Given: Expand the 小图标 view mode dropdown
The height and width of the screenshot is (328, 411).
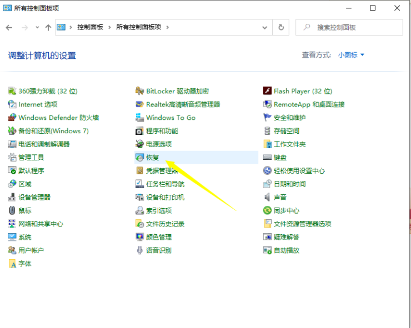Looking at the screenshot, I should pyautogui.click(x=351, y=55).
